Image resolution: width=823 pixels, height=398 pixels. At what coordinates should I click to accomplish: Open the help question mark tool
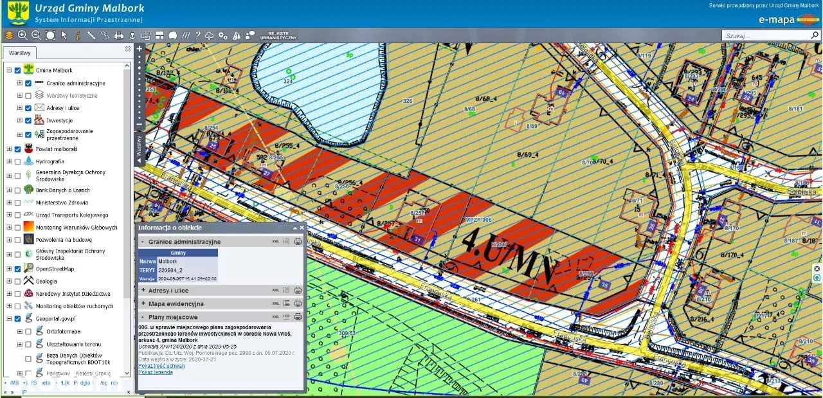(198, 35)
